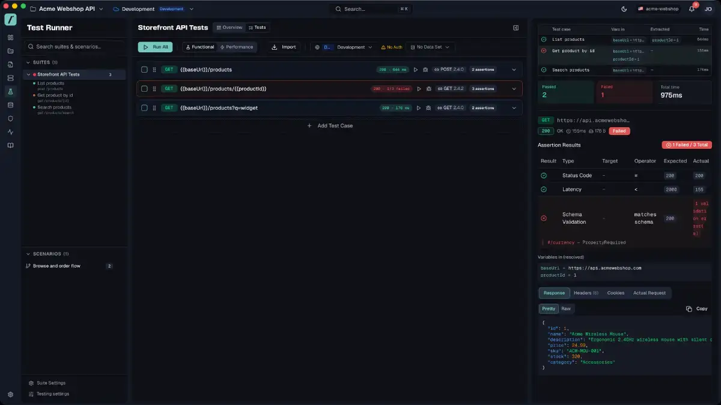Open Suite Settings
Viewport: 721px width, 405px height.
click(x=47, y=383)
